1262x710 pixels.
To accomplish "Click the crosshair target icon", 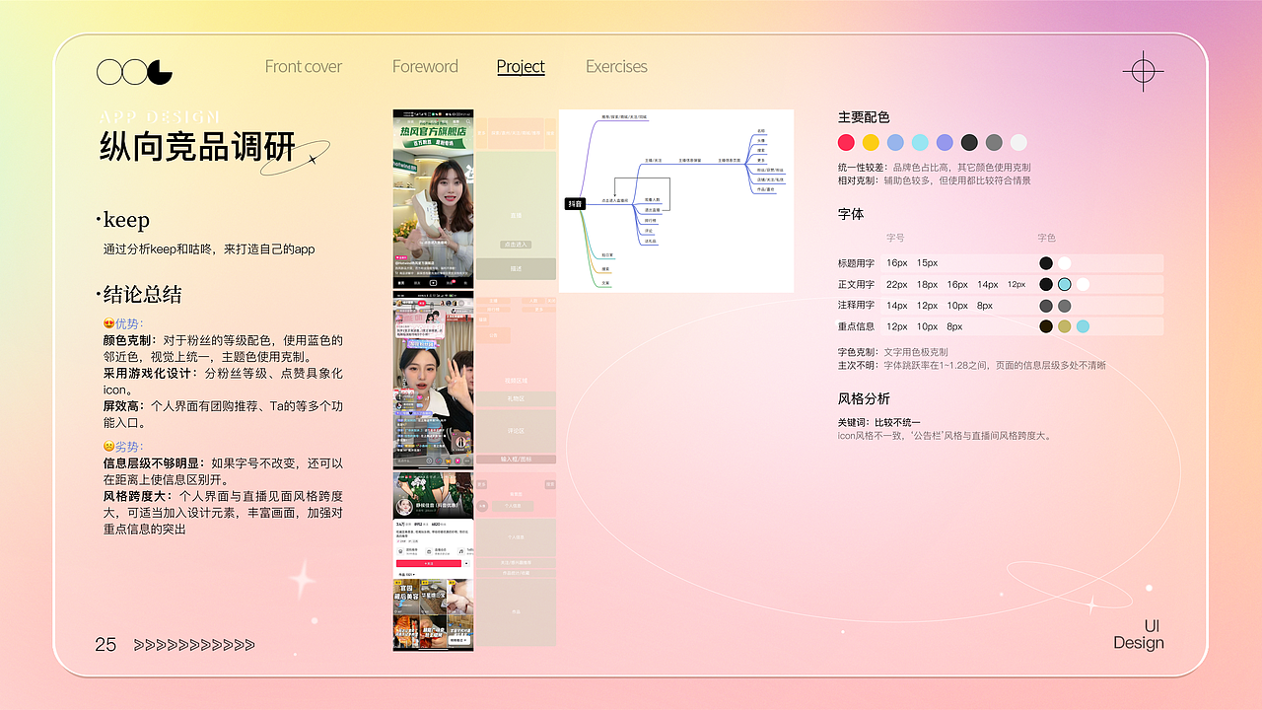I will point(1143,72).
